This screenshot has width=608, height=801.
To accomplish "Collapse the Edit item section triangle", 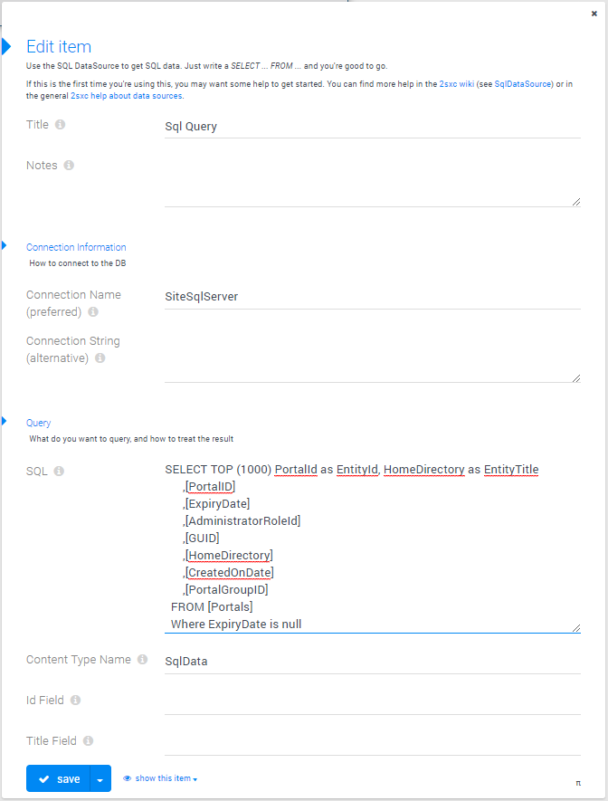I will [x=6, y=46].
